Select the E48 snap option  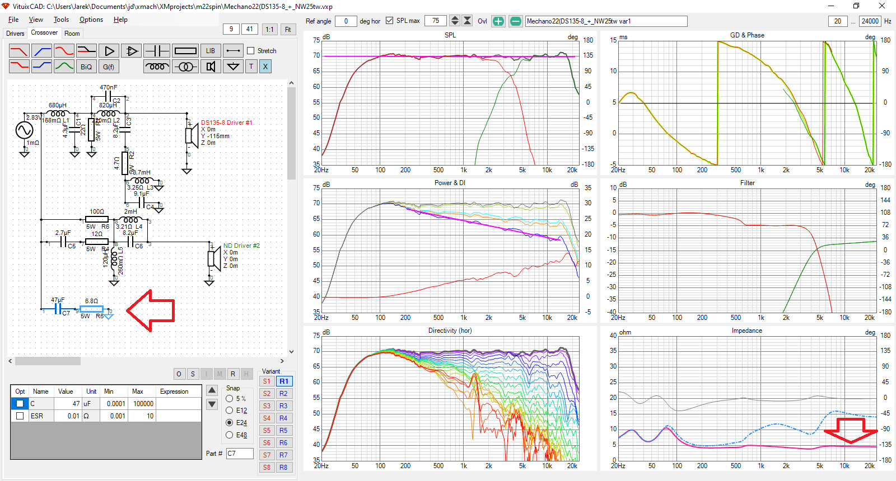230,435
